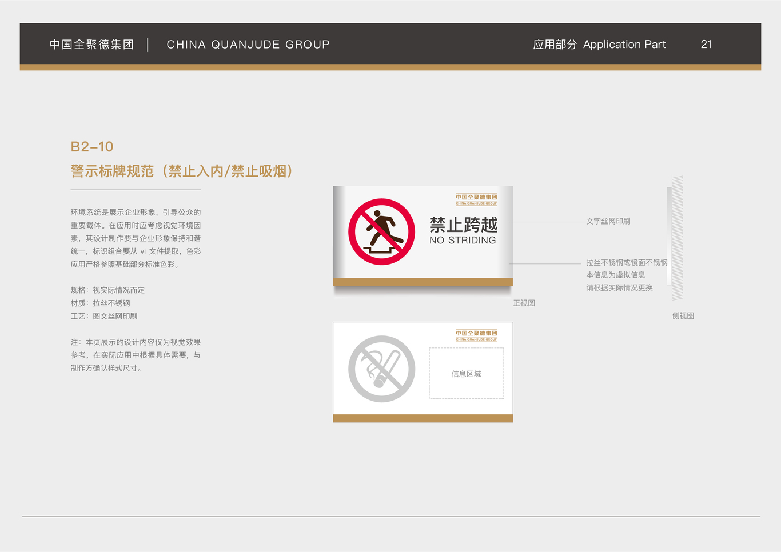Click the note starting with 注：本页展示
781x552 pixels.
coord(136,355)
